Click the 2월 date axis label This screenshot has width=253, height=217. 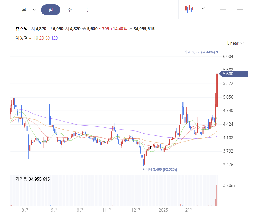[188, 210]
